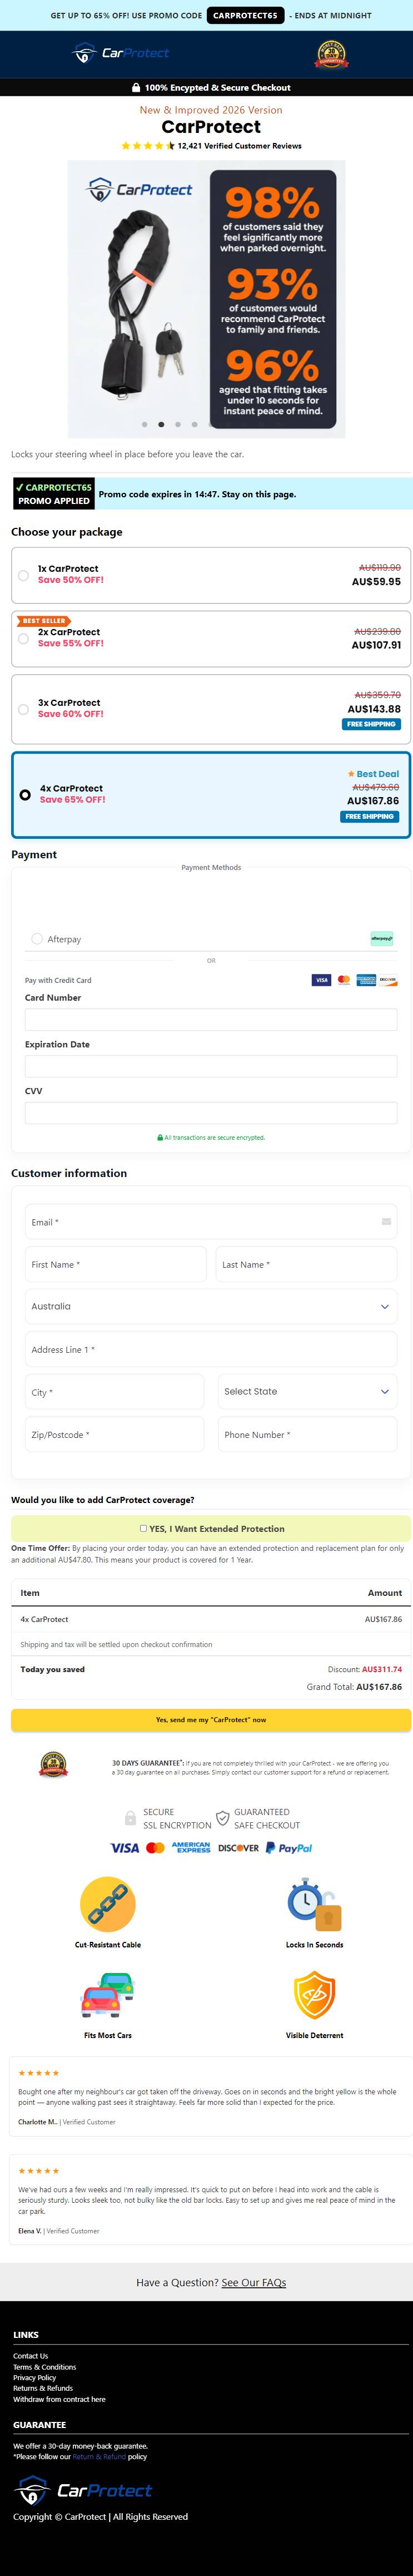Click the Discover icon next to Pay with Credit Card

388,980
